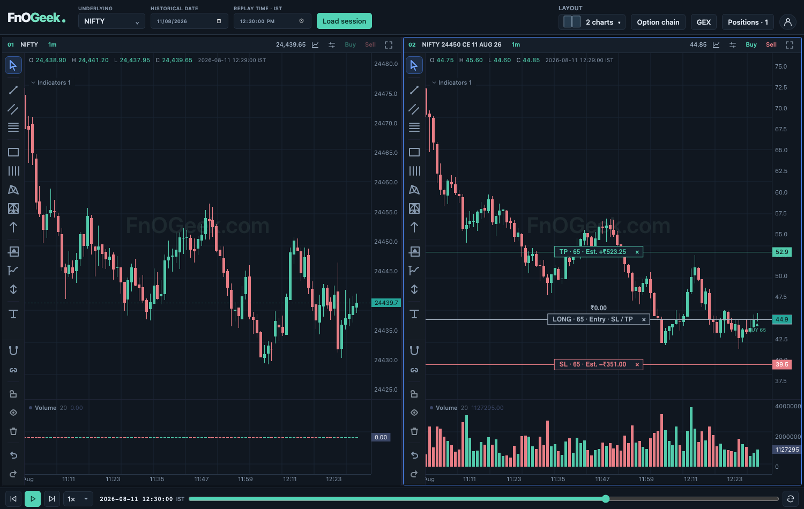Click Buy on the option chart header
The image size is (804, 509).
tap(751, 45)
